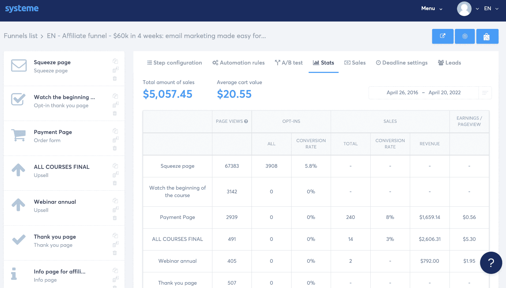Open funnel settings via gear icon
506x288 pixels.
click(465, 36)
